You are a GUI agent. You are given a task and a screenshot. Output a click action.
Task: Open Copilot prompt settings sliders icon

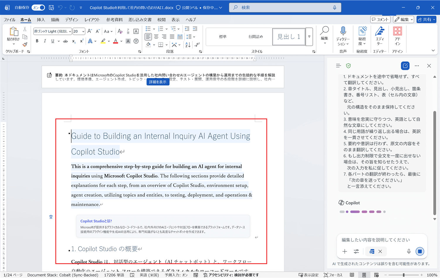tap(356, 251)
